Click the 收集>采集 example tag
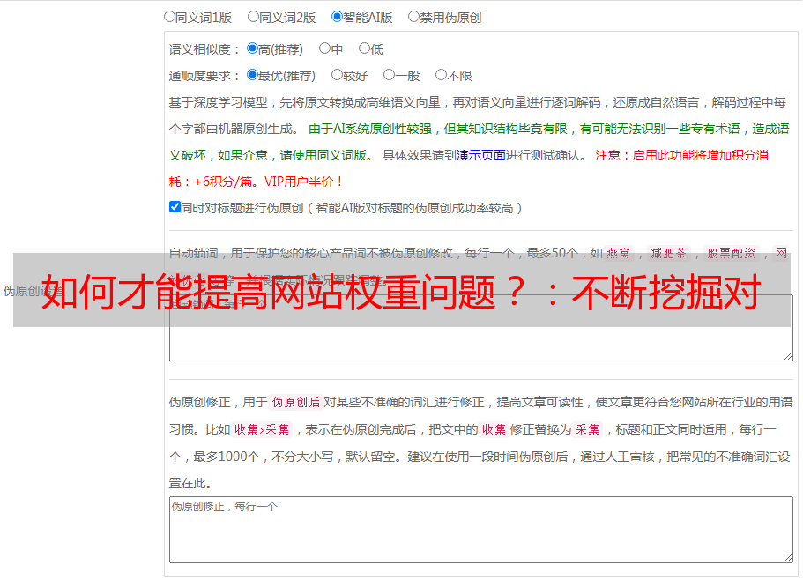Image resolution: width=803 pixels, height=580 pixels. 262,429
